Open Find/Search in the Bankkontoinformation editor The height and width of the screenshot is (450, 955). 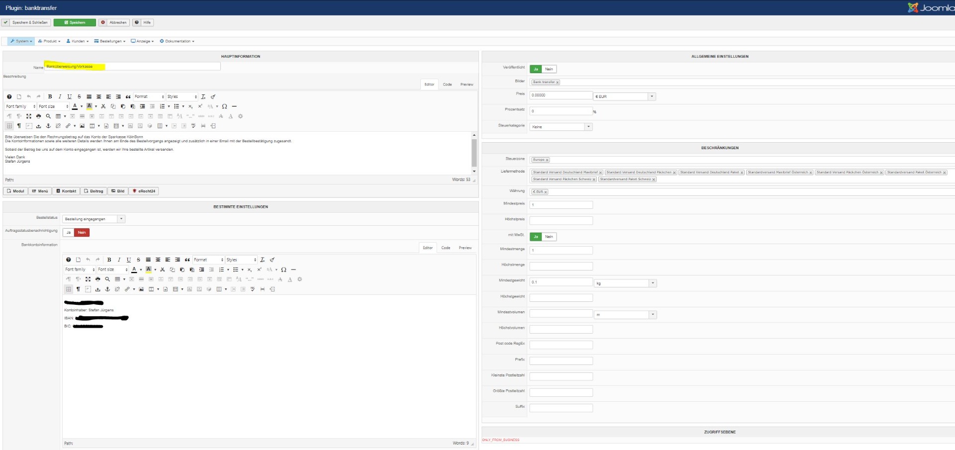[107, 279]
